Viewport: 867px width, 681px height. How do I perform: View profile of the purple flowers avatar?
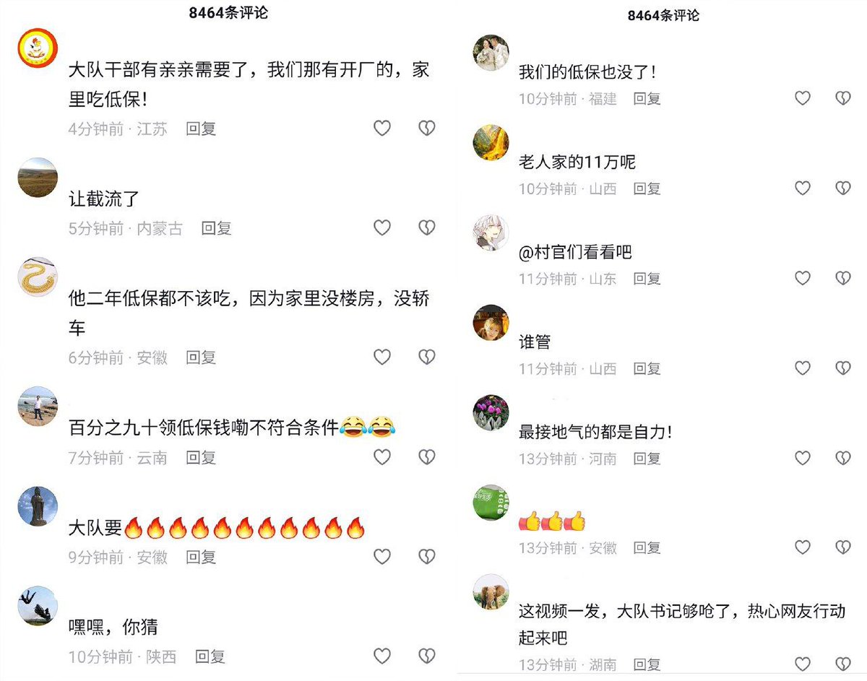click(491, 413)
